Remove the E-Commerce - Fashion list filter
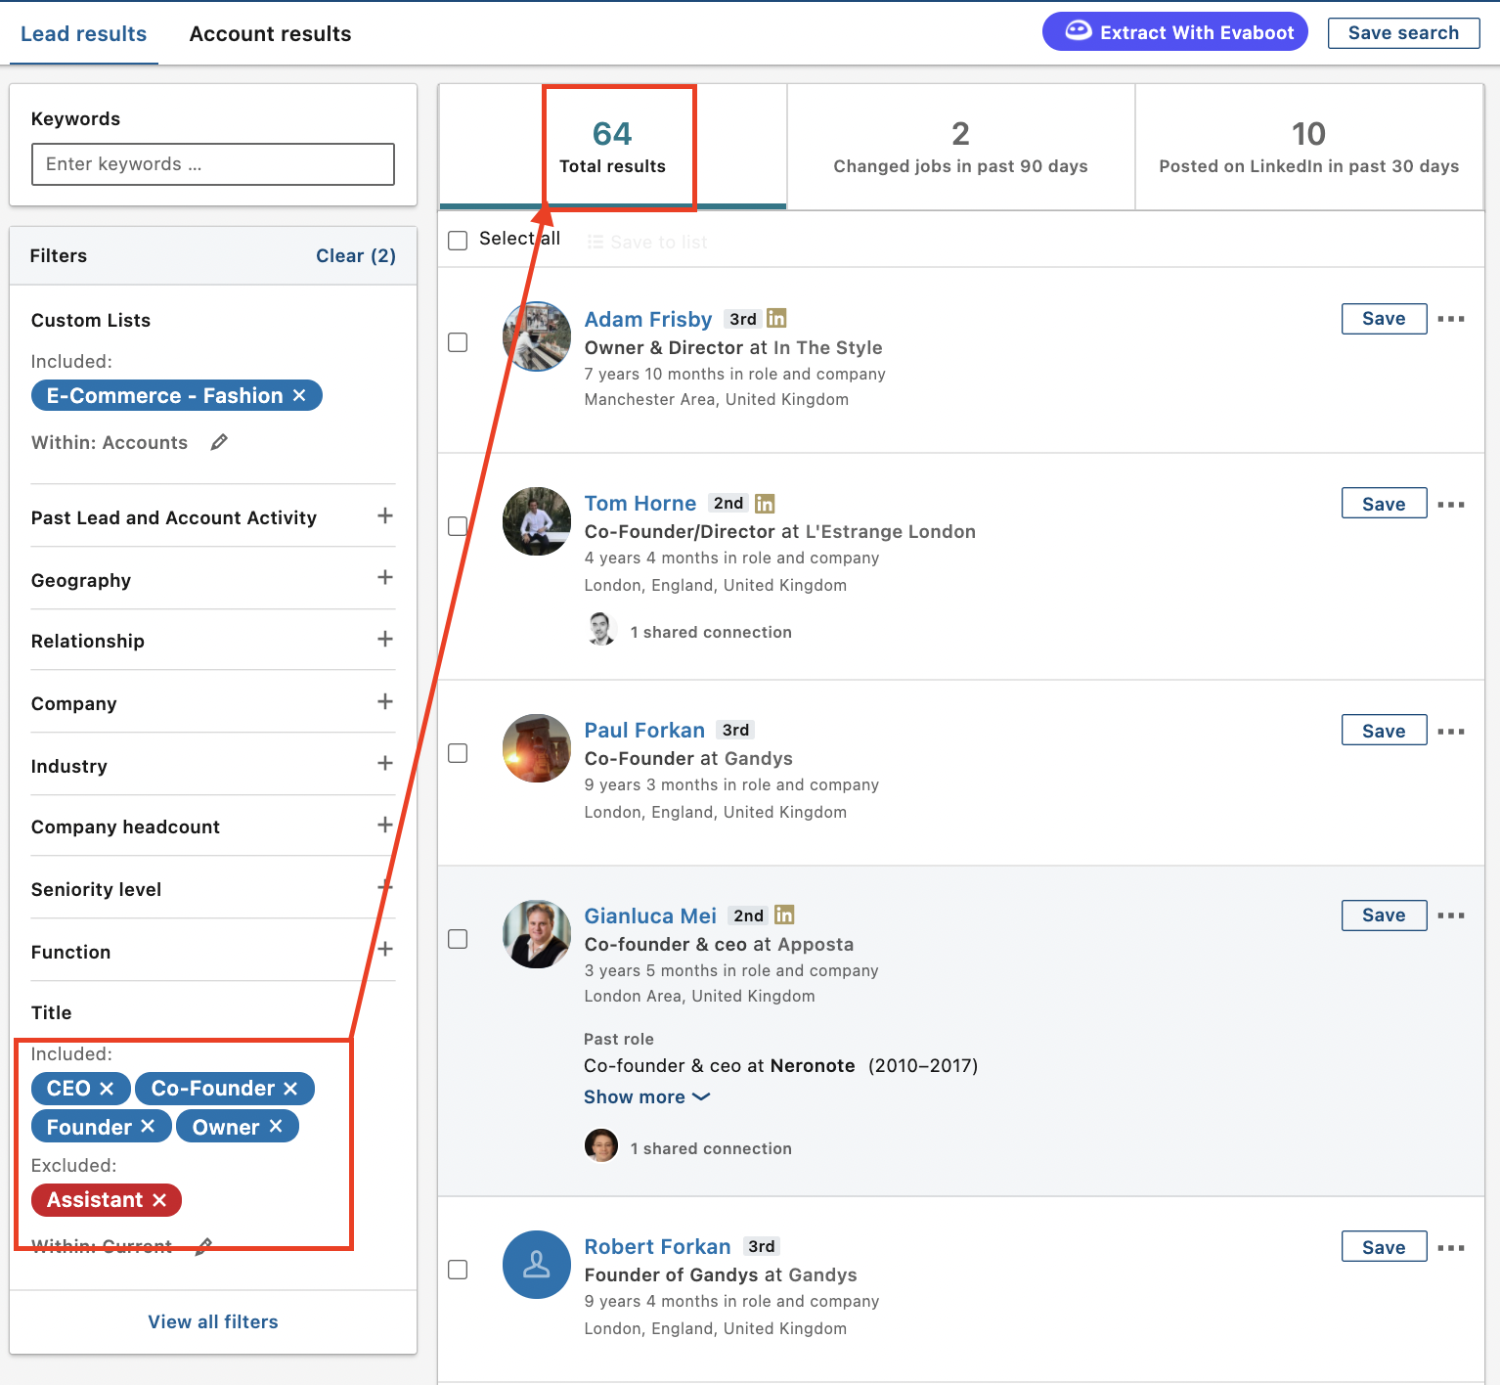Image resolution: width=1500 pixels, height=1385 pixels. click(299, 395)
